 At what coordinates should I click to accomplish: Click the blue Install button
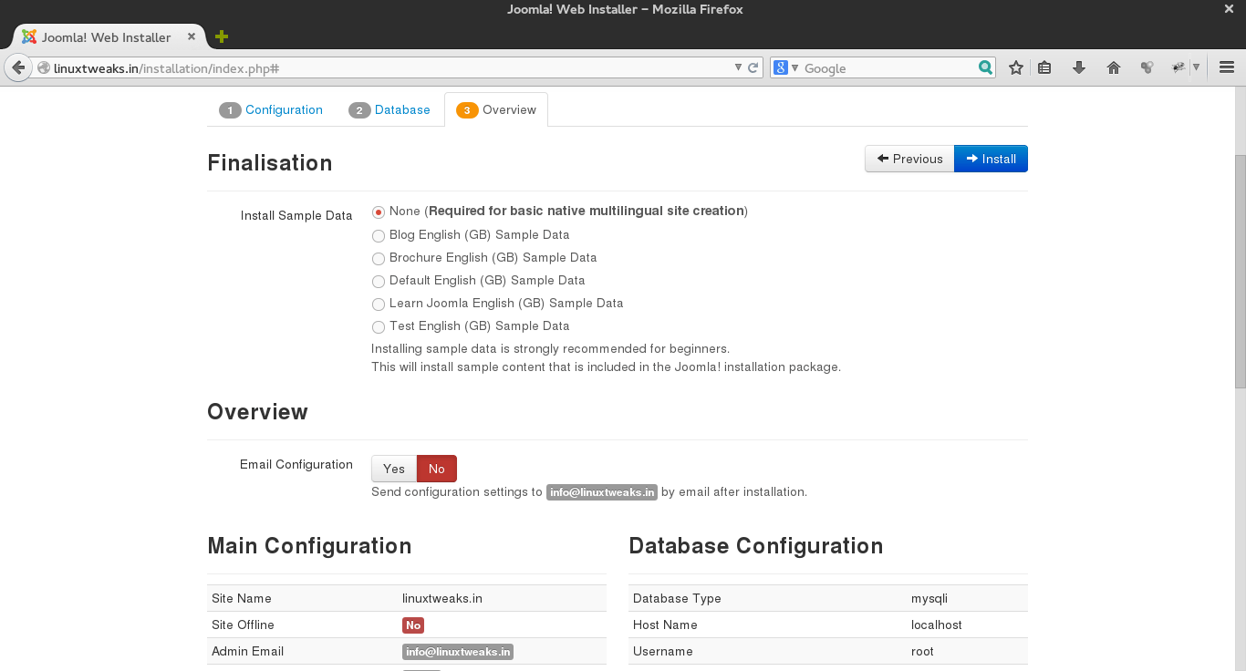click(991, 159)
